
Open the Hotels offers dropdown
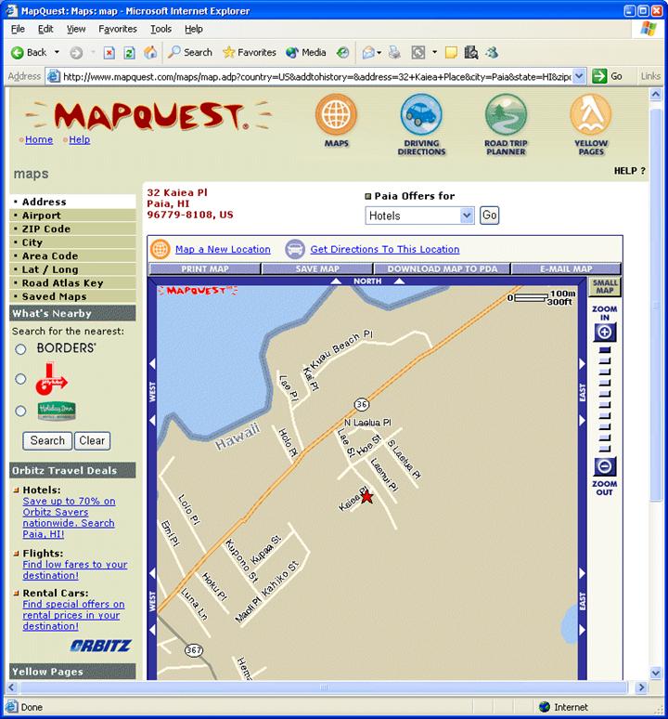click(419, 216)
